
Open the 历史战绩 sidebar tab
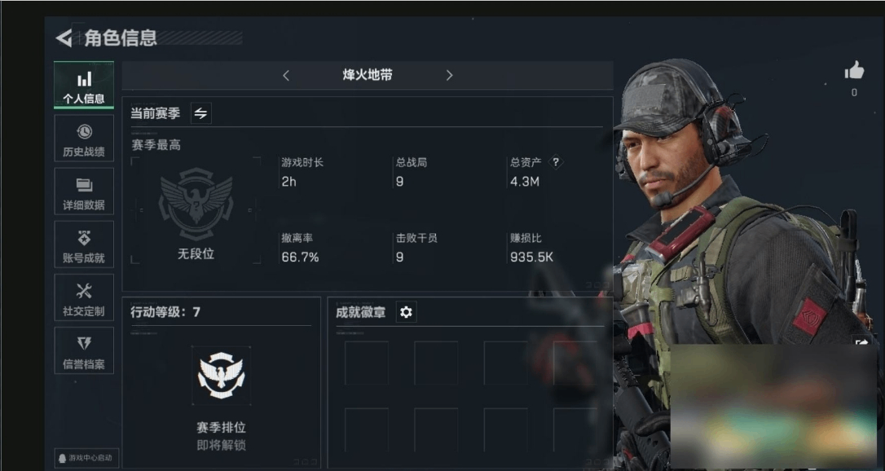tap(84, 139)
